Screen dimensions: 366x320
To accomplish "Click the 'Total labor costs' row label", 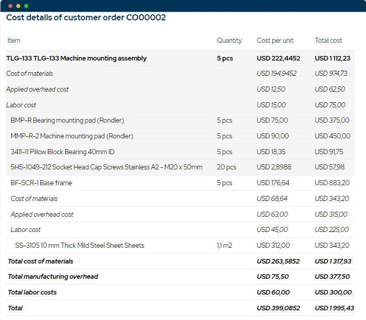I will (x=32, y=293).
